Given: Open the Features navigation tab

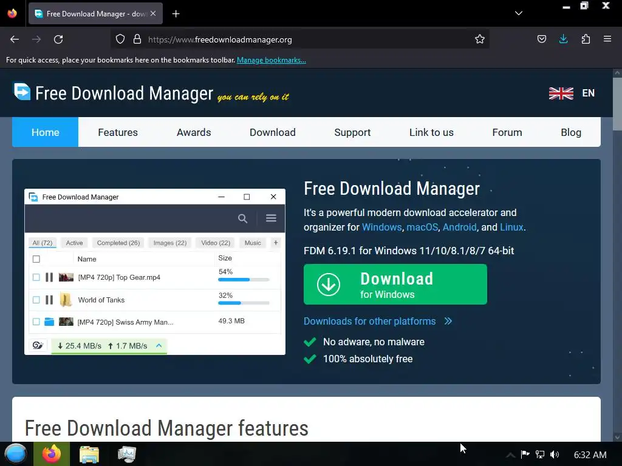Looking at the screenshot, I should pos(118,132).
